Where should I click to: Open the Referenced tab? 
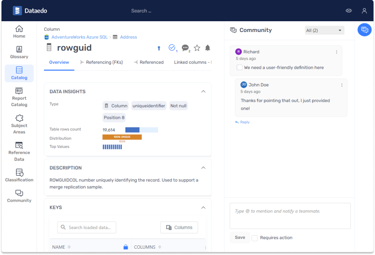[151, 62]
